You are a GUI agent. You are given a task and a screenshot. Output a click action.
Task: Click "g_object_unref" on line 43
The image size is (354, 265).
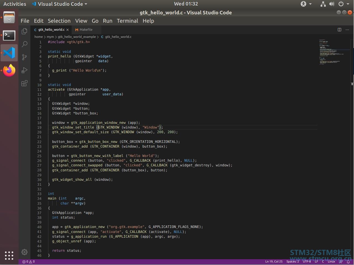pyautogui.click(x=67, y=241)
